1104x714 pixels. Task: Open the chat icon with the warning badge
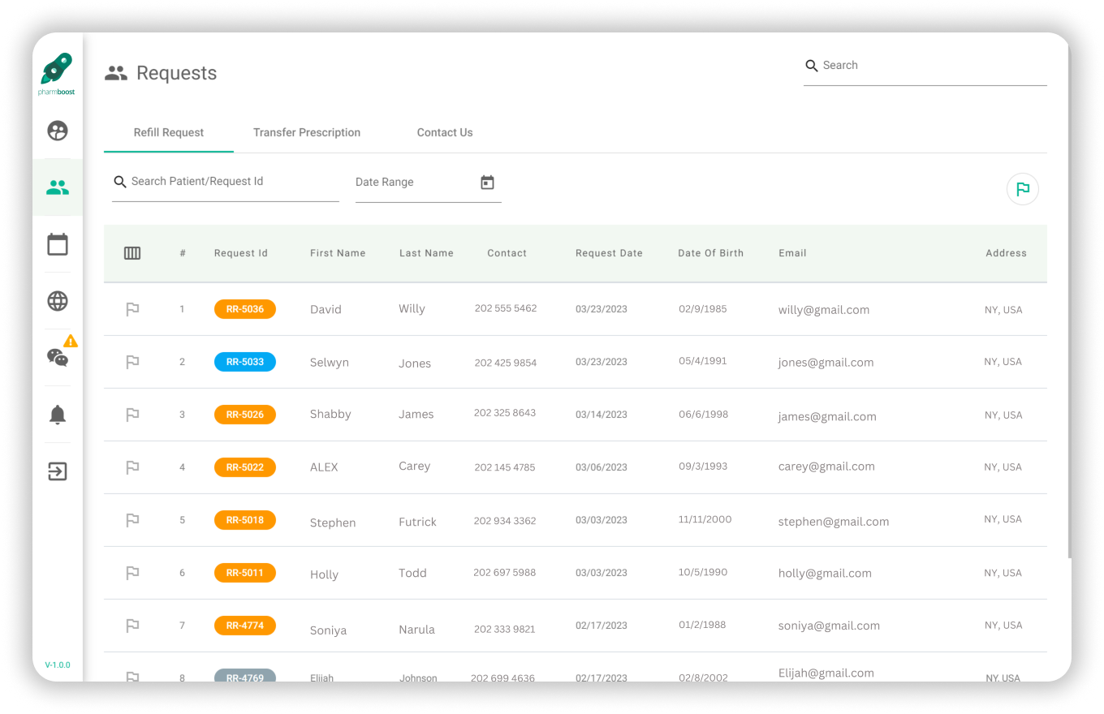coord(57,357)
